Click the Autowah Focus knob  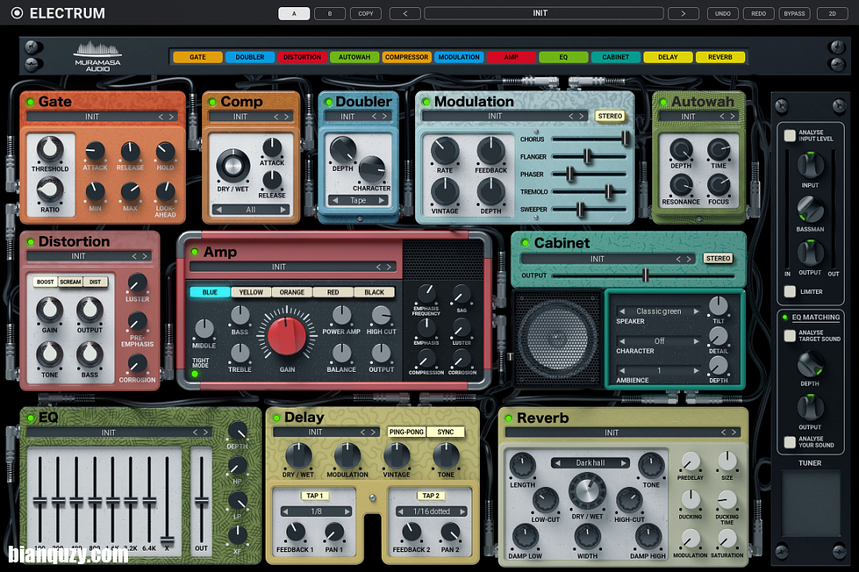(x=718, y=186)
